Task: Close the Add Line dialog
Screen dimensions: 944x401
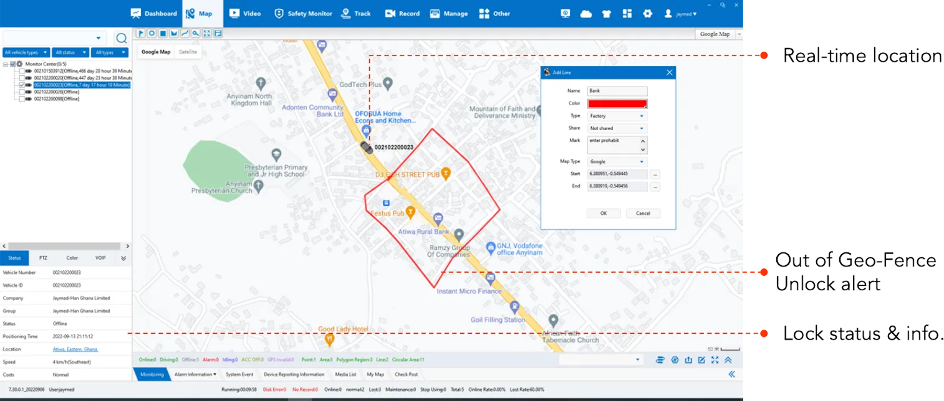Action: click(x=669, y=72)
